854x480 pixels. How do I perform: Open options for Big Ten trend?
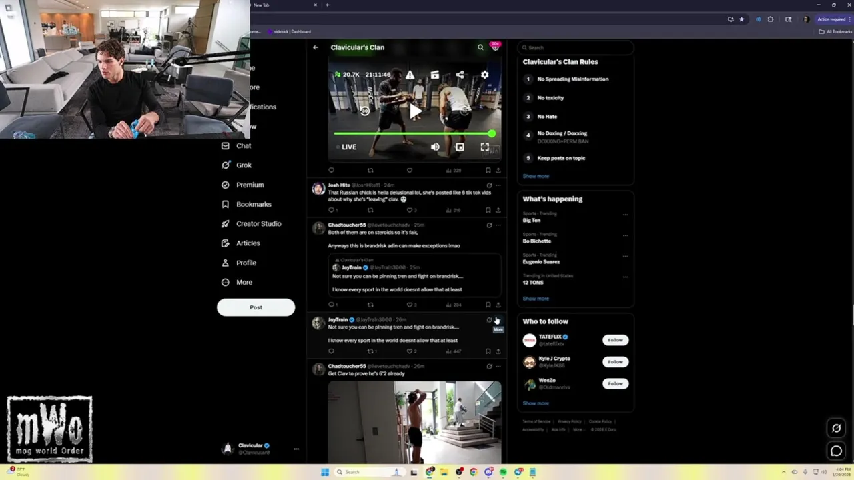[x=625, y=215]
